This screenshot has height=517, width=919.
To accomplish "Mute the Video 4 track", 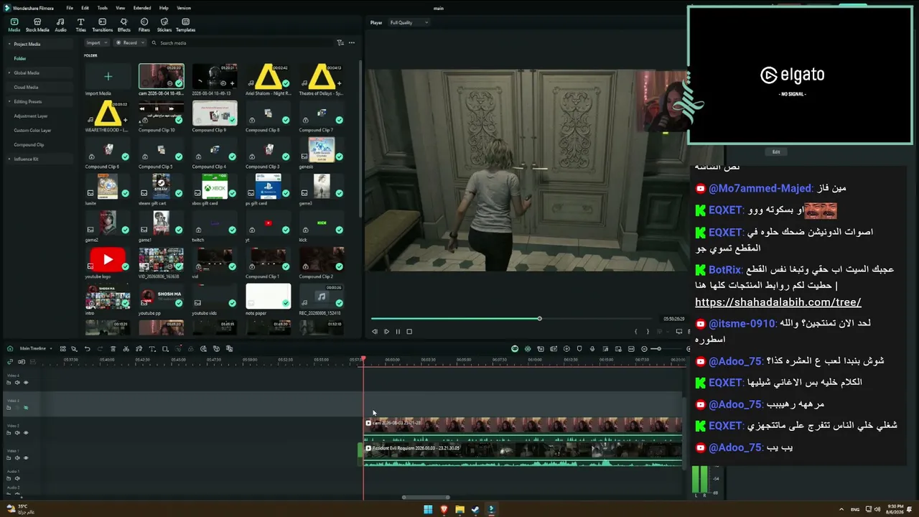I will point(17,383).
